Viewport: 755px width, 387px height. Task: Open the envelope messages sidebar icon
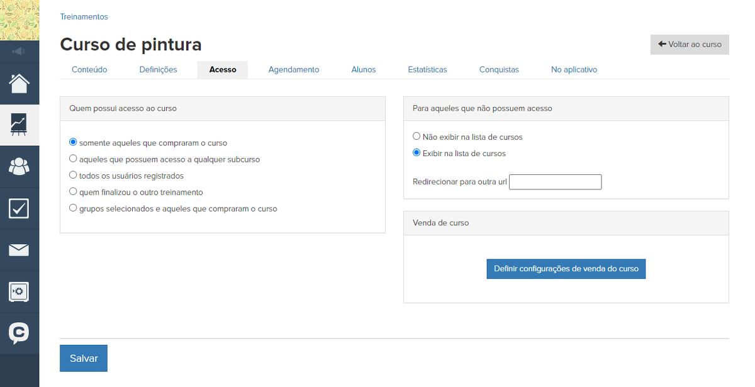tap(19, 250)
